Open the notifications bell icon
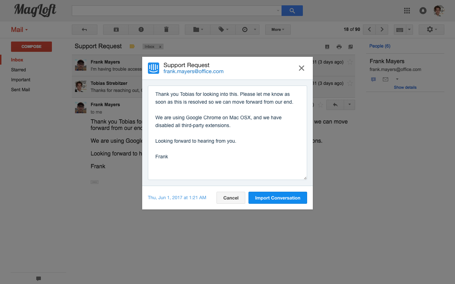The image size is (455, 284). click(x=423, y=11)
